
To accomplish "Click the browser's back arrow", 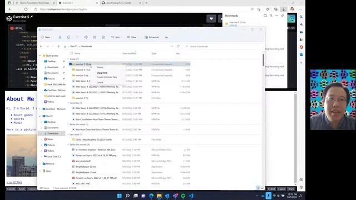I will 10,9.
